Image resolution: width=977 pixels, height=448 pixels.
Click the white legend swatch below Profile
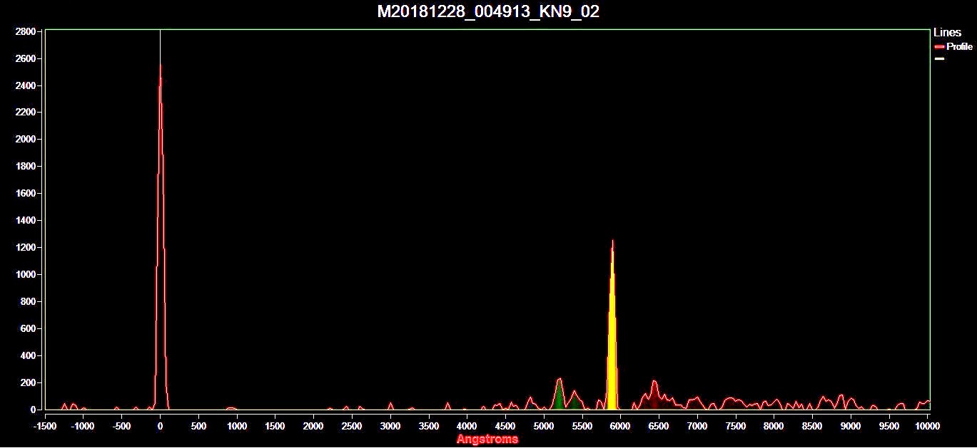tap(939, 58)
